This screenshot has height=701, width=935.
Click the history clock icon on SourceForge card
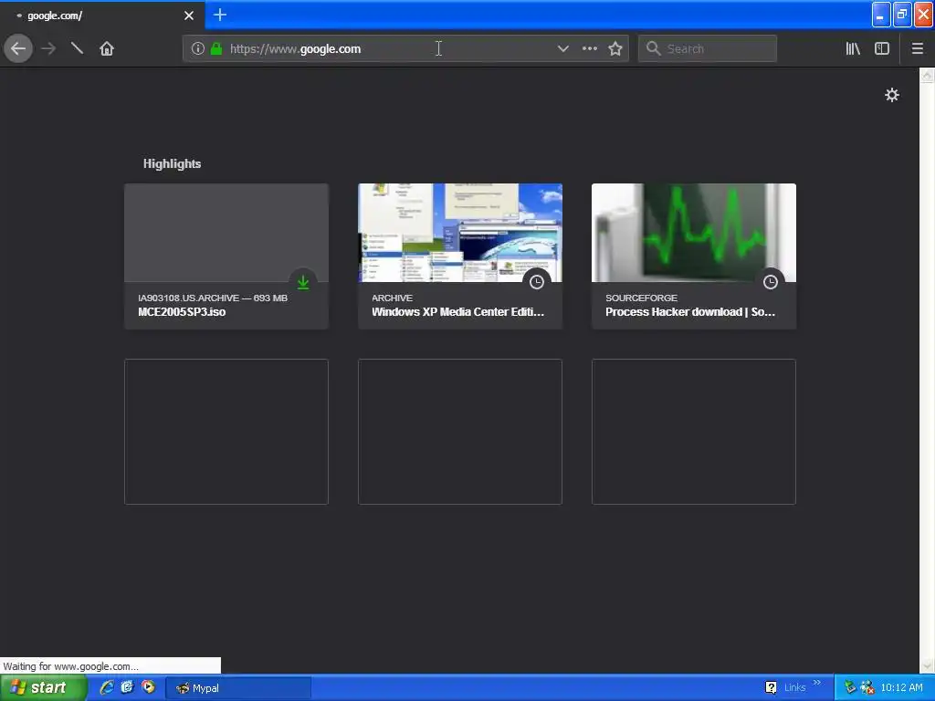(771, 282)
